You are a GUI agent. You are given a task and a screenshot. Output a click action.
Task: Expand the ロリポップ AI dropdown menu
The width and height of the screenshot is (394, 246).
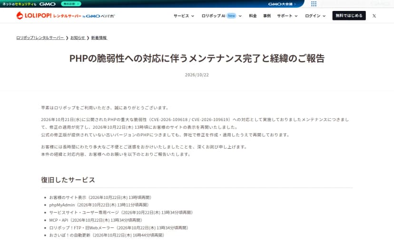tap(221, 16)
